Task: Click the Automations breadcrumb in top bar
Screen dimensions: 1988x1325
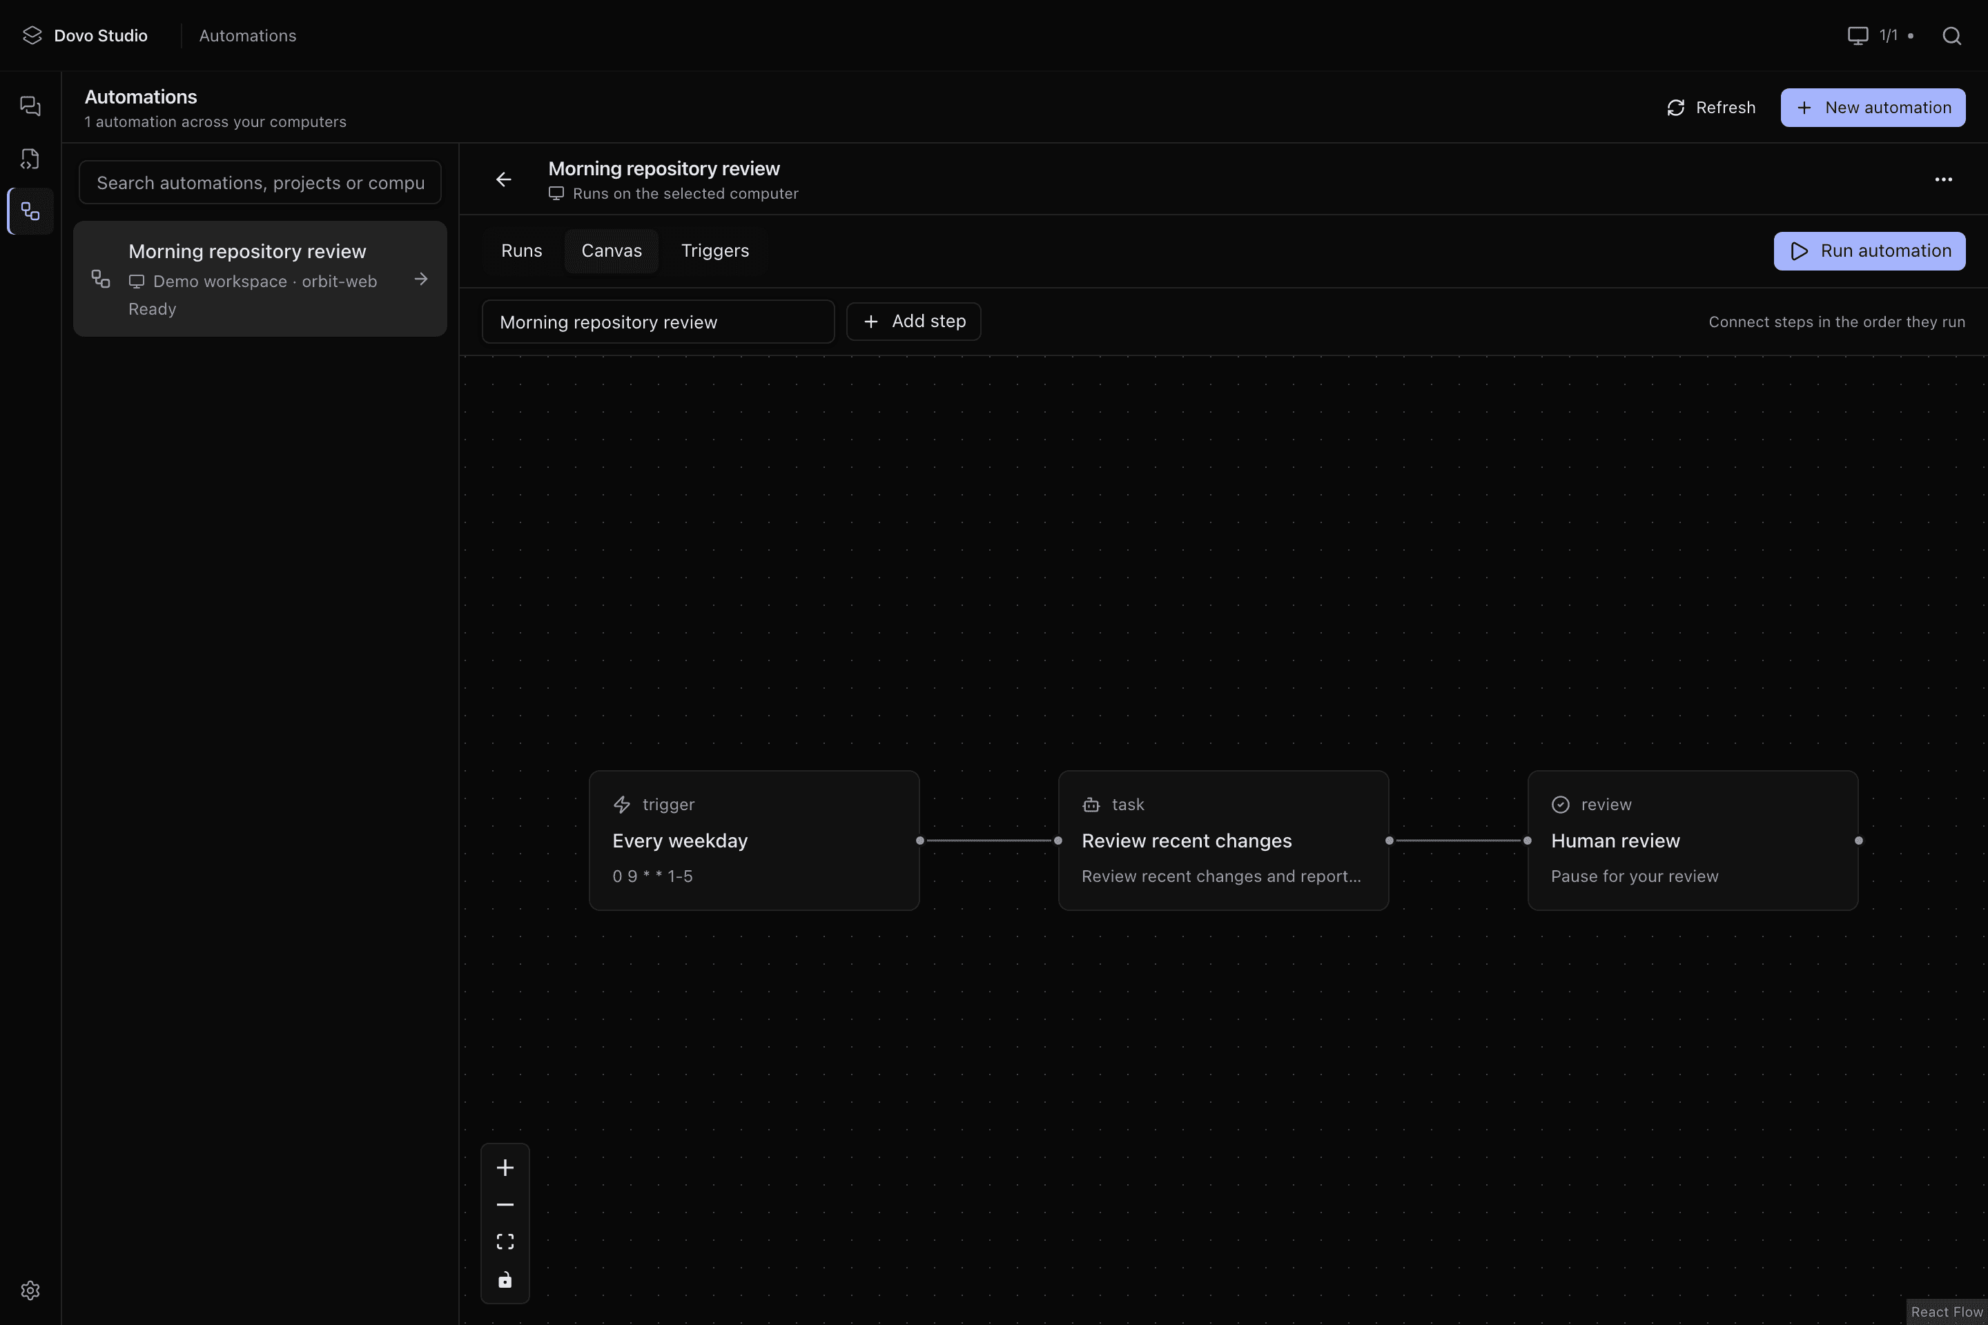Action: tap(248, 35)
